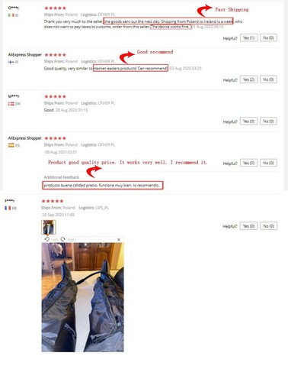Screen dimensions: 288x382
Task: Open the French buyer's photo thumbnail
Action: [x=49, y=227]
